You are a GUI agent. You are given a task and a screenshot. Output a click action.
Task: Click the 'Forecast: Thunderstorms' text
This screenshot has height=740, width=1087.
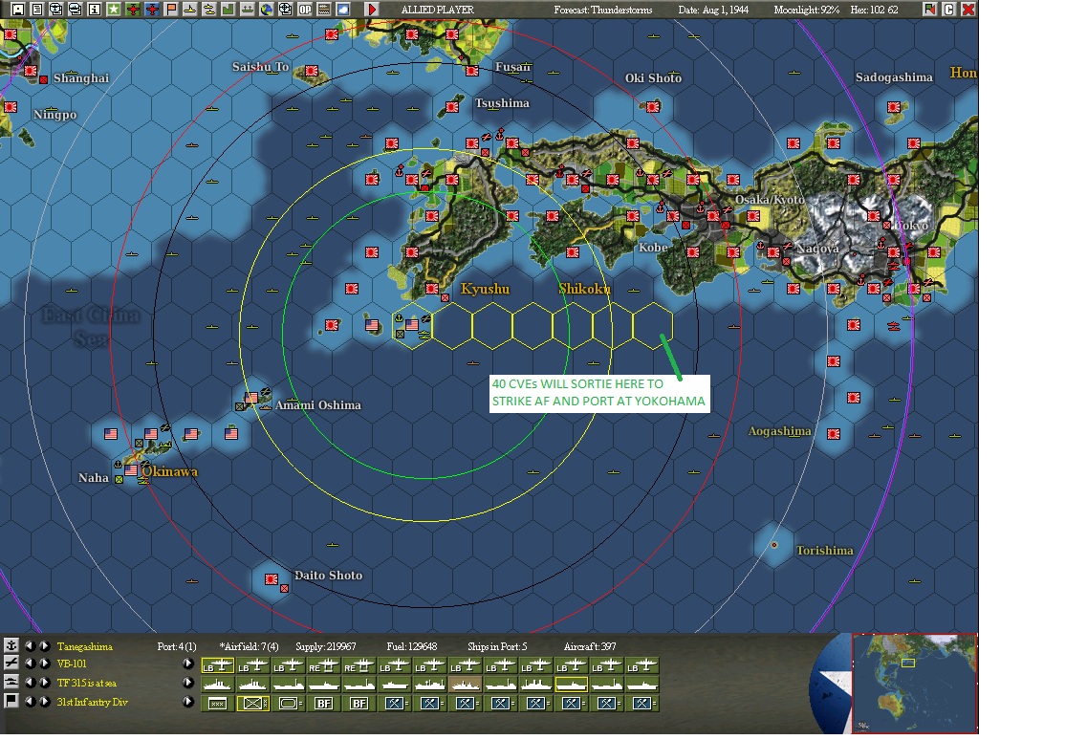point(602,10)
